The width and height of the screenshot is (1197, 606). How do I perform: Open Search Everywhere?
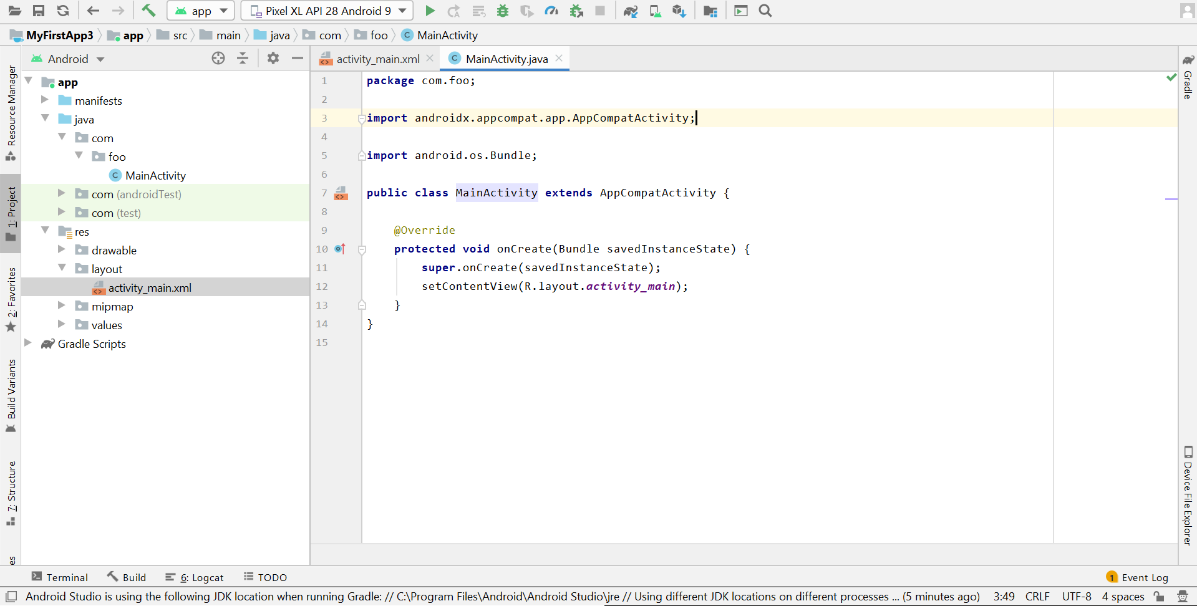tap(765, 11)
